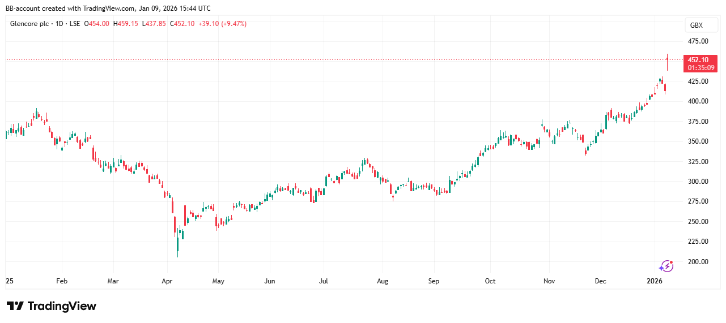This screenshot has height=323, width=726.
Task: Click the 300.00 price scale label
Action: point(698,182)
